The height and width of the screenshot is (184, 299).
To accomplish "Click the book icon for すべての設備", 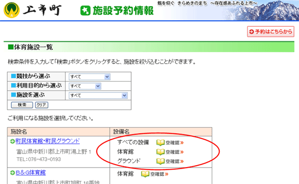I will click(x=160, y=143).
